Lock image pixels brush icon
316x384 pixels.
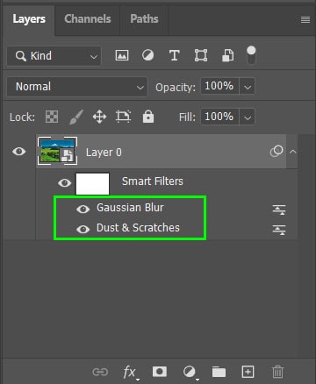pos(76,117)
